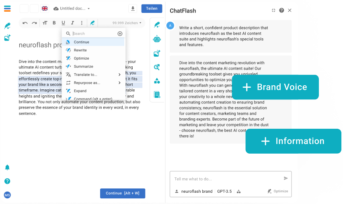Open the Untitled doc dropdown
The height and width of the screenshot is (204, 343).
[x=72, y=8]
